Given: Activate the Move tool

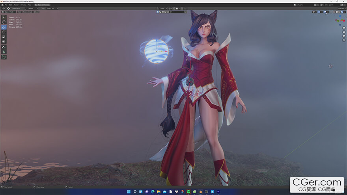Looking at the screenshot, I should [x=4, y=27].
